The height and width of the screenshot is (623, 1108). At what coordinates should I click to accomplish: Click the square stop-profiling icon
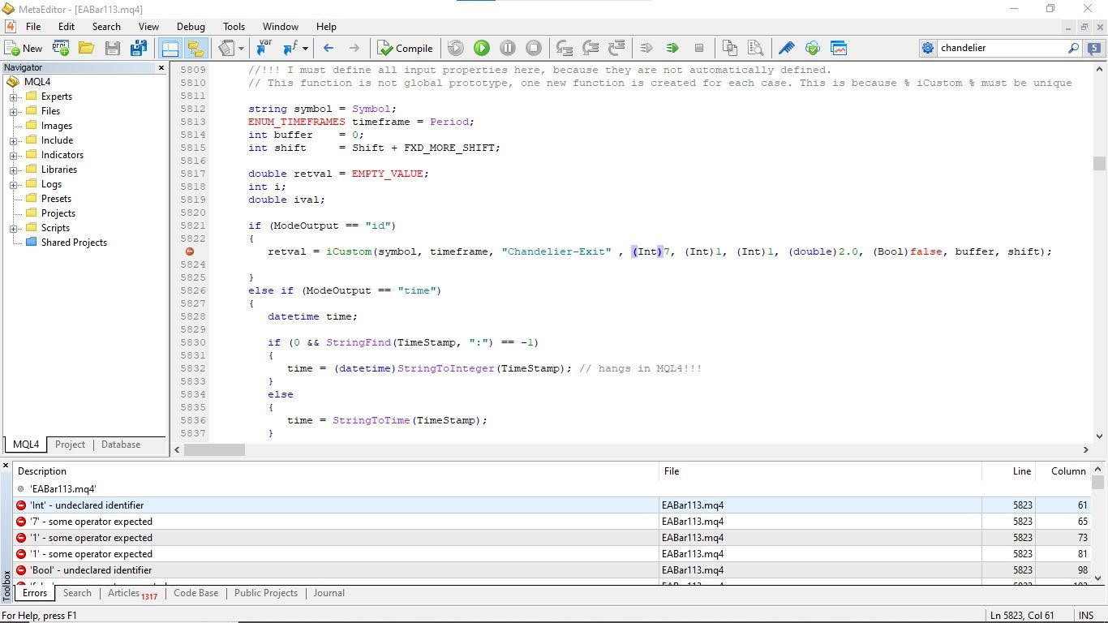click(x=698, y=48)
